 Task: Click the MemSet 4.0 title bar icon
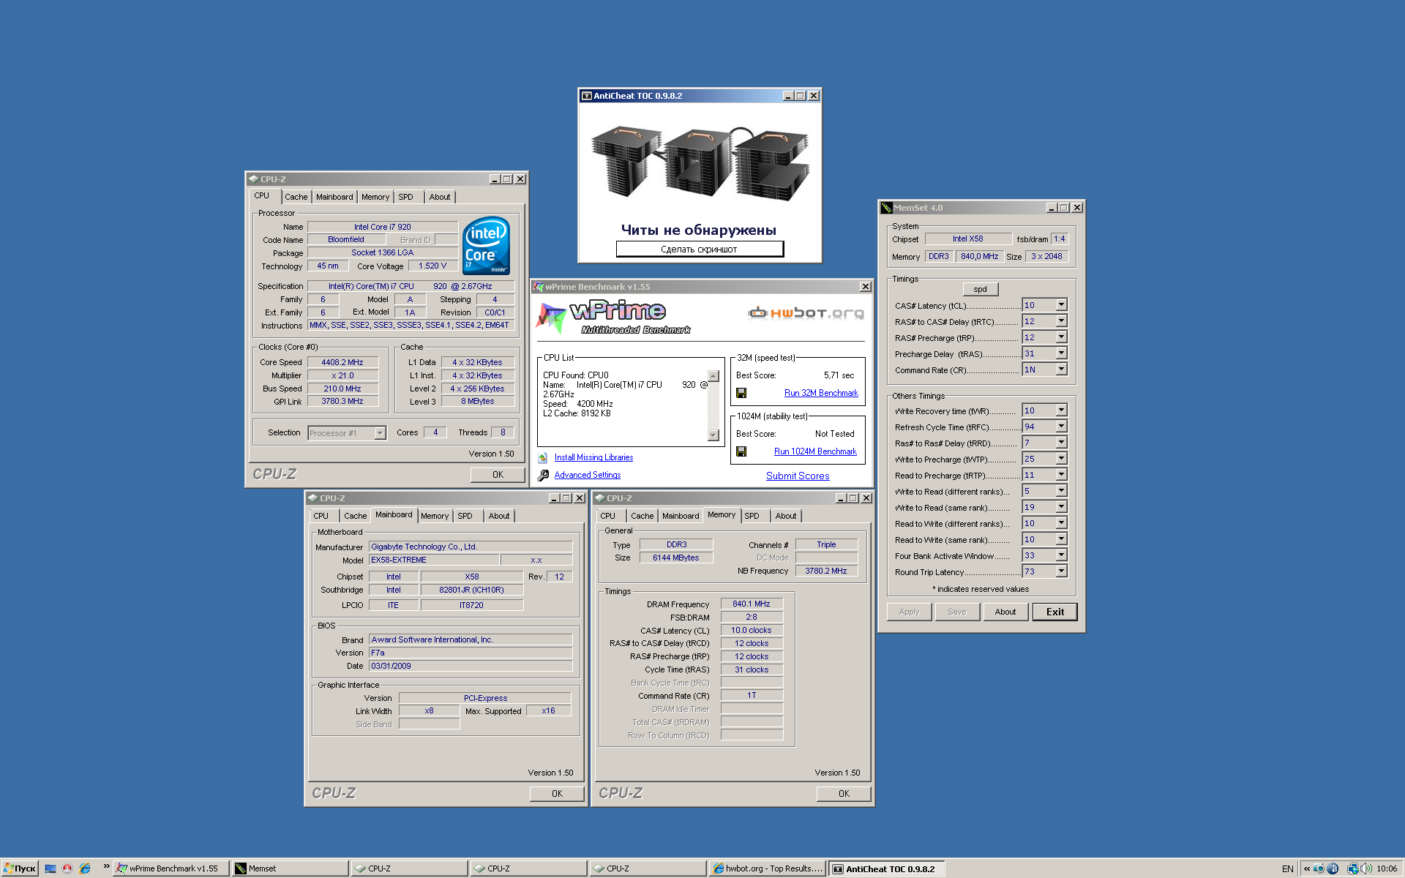[x=886, y=208]
